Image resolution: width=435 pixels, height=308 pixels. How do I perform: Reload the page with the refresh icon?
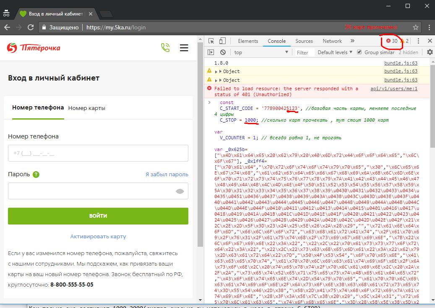pyautogui.click(x=31, y=27)
